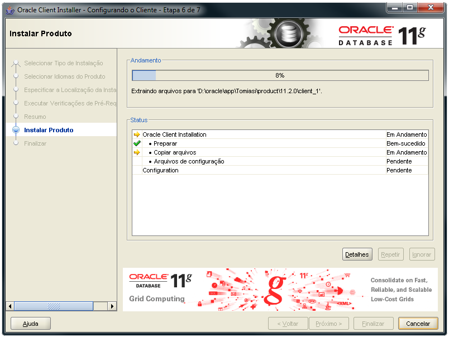Click the Java icon in the title bar
The image size is (449, 337).
pos(9,9)
